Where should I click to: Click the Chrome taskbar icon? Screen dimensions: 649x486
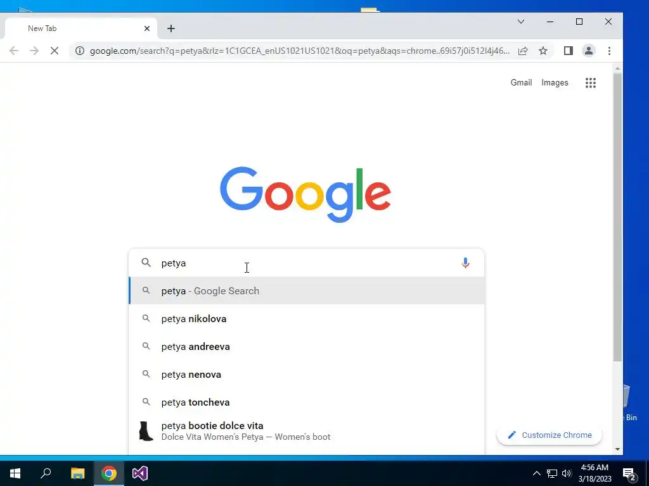coord(109,473)
